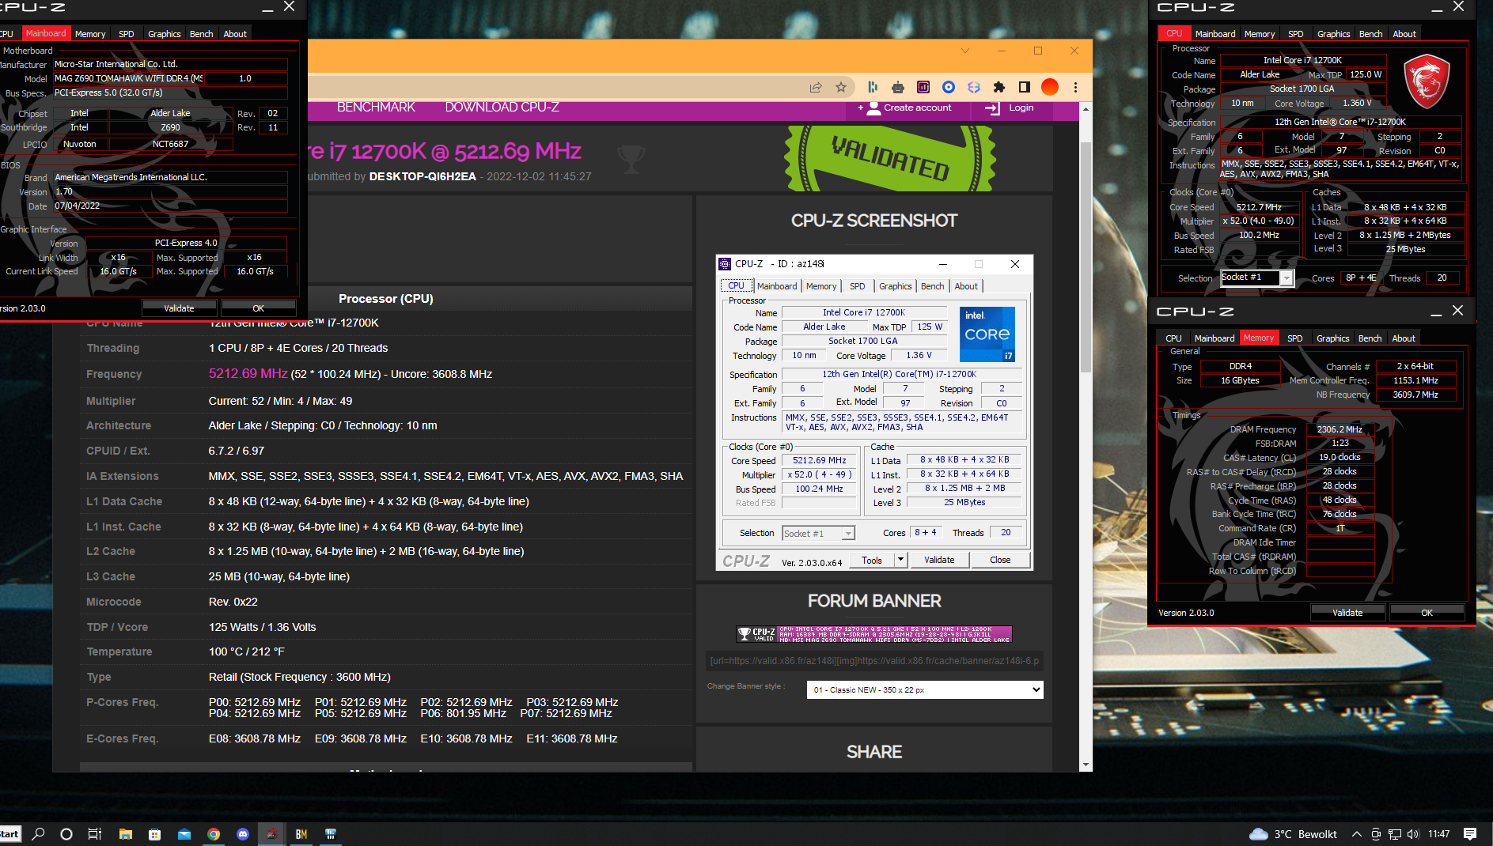The height and width of the screenshot is (846, 1493).
Task: Open the Socket #1 dropdown in top-right CPU-Z
Action: coord(1257,278)
